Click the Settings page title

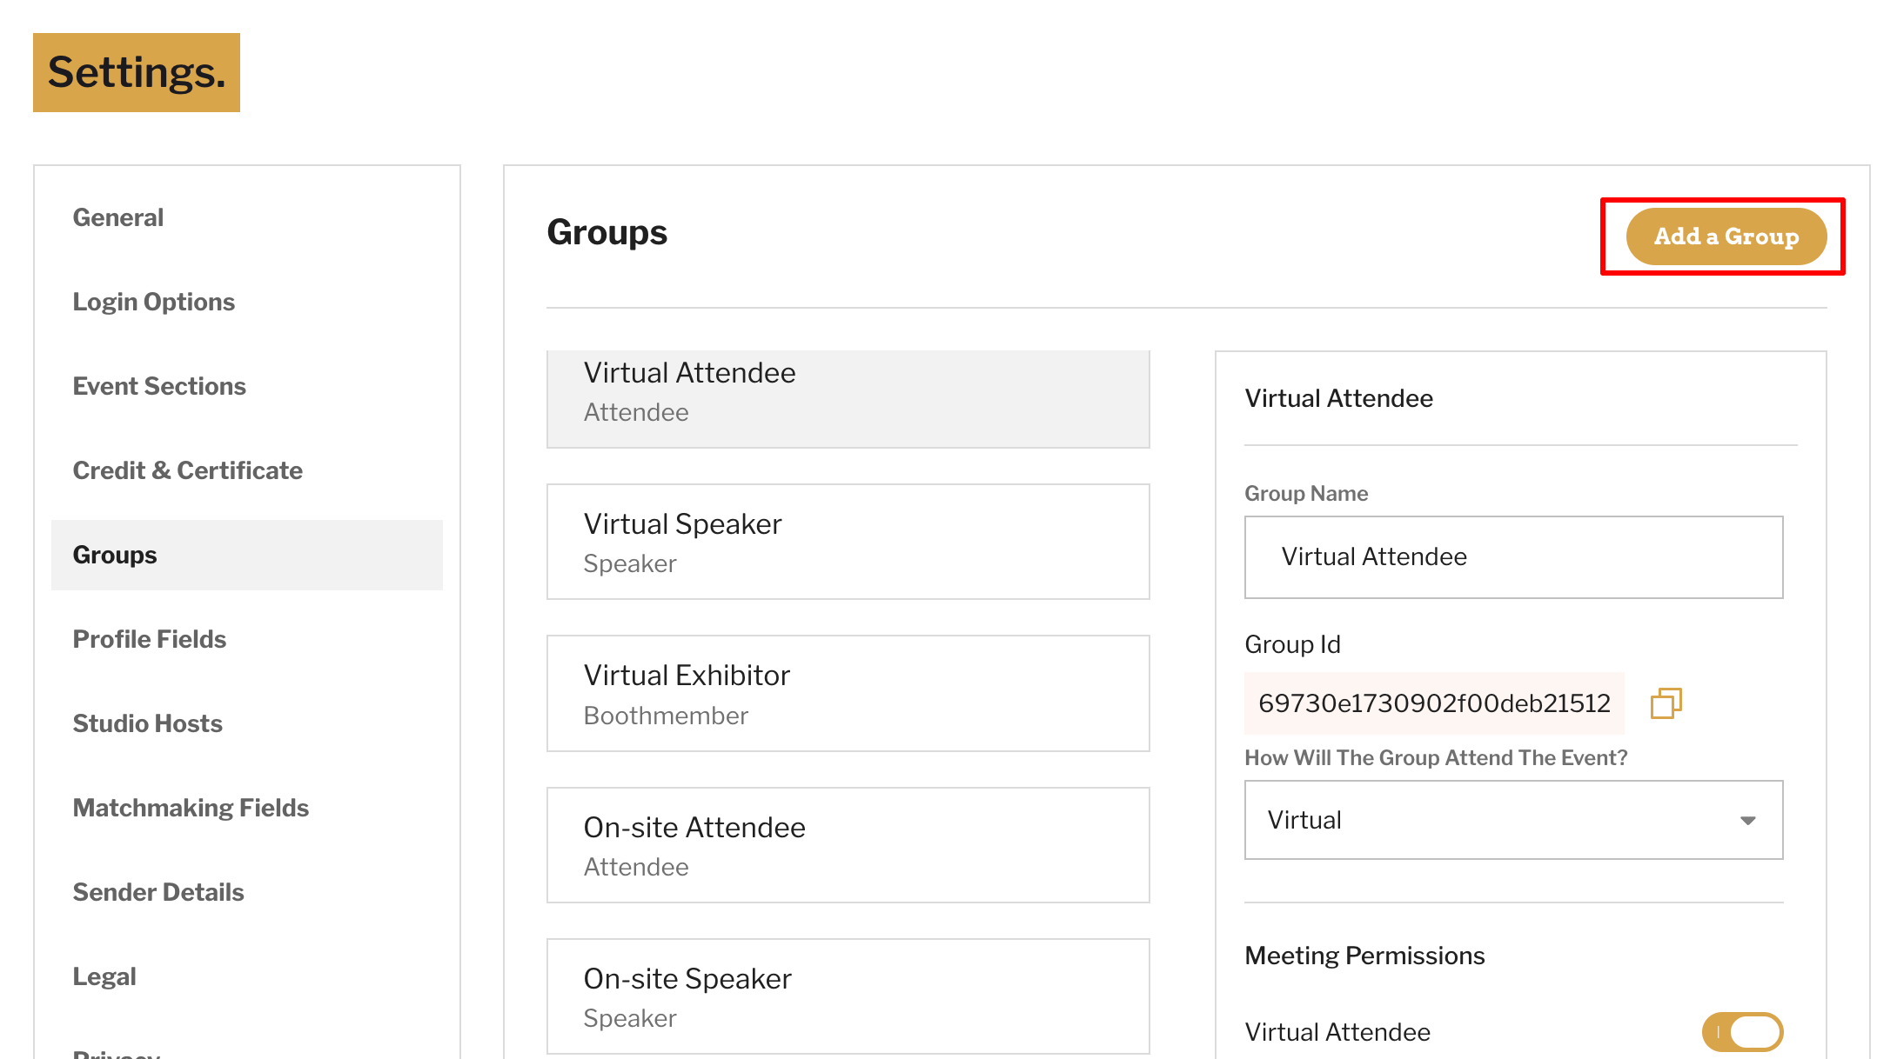pos(137,72)
